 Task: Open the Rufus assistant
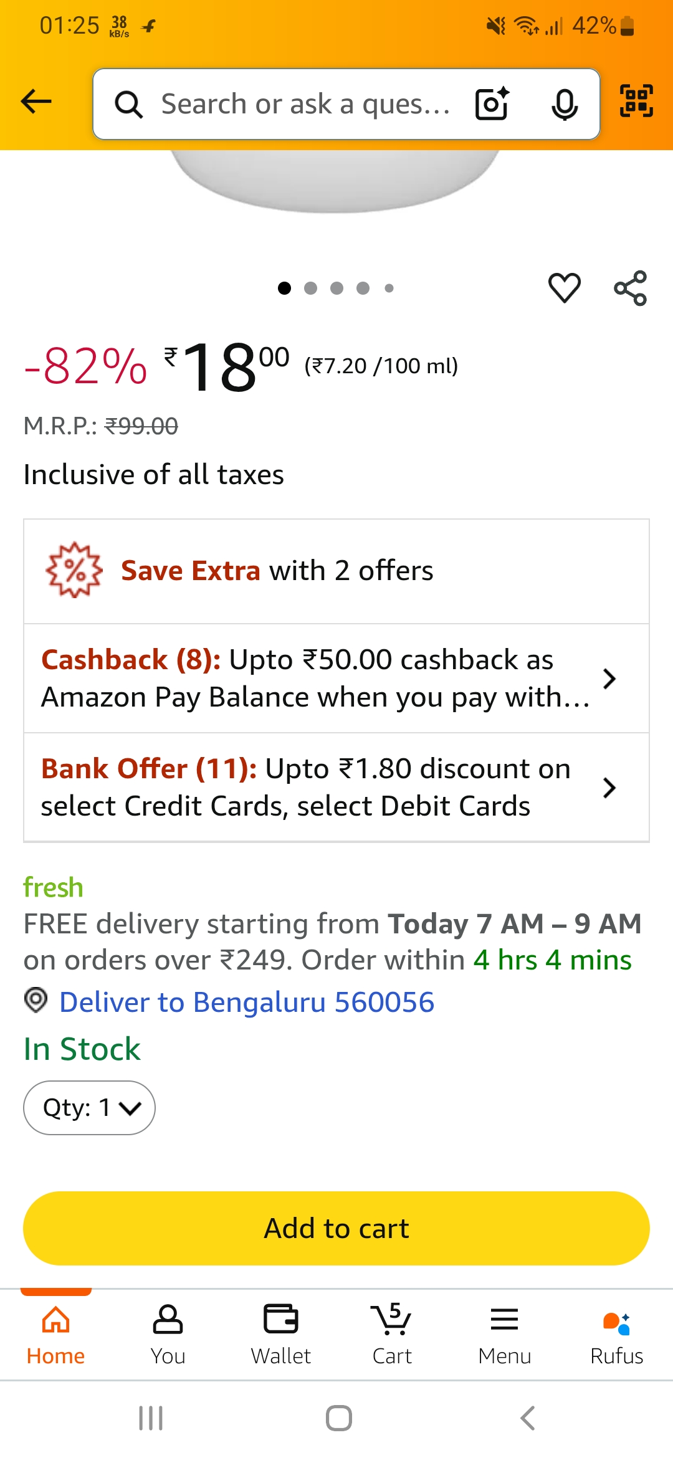(x=616, y=1333)
